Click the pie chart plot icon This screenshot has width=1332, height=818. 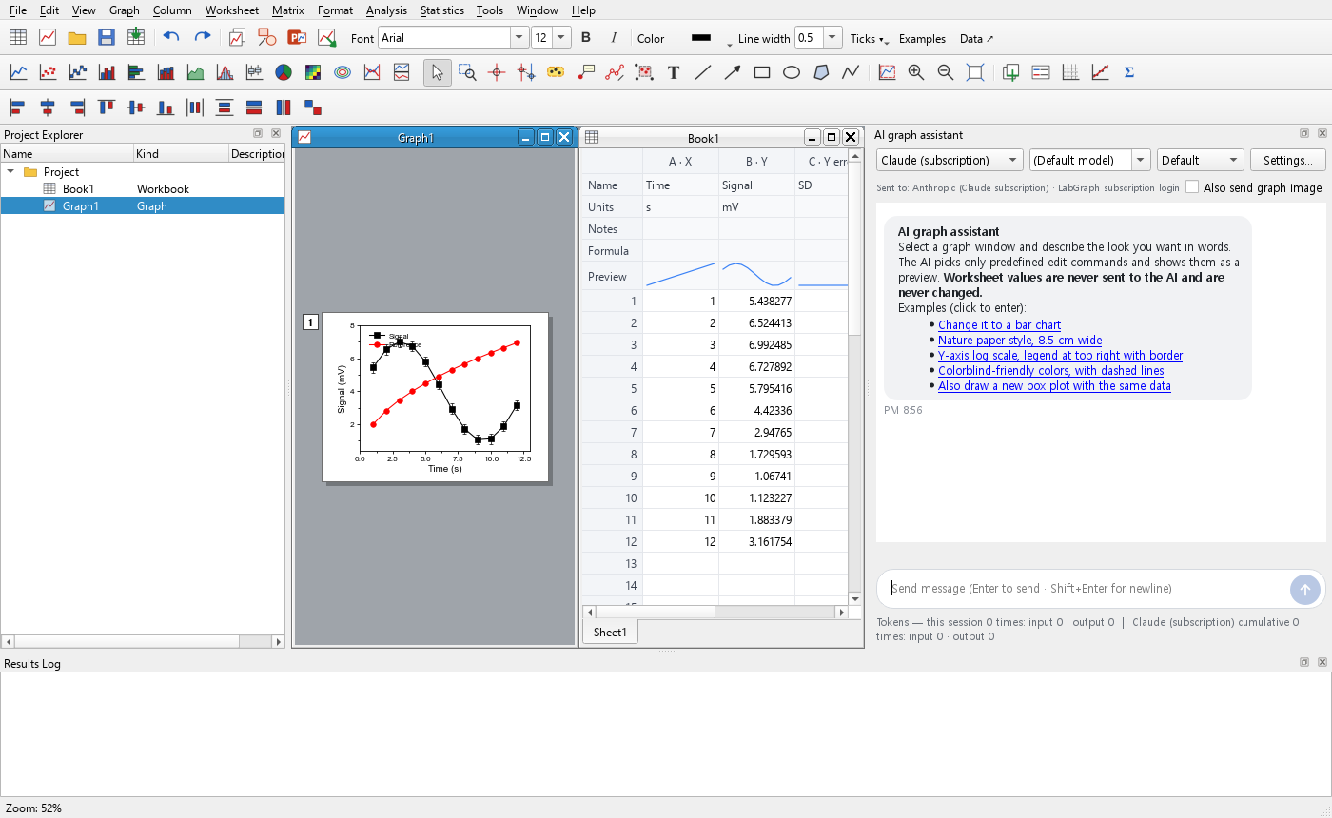tap(284, 72)
